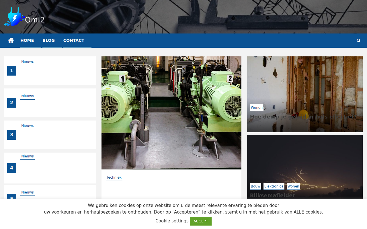367x229 pixels.
Task: Click the number 3 badge
Action: 11,135
